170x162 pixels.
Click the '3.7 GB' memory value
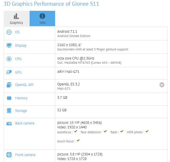click(x=62, y=98)
